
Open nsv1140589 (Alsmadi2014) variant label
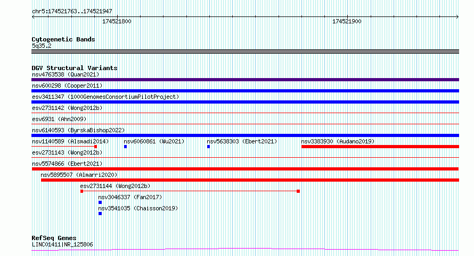(70, 141)
